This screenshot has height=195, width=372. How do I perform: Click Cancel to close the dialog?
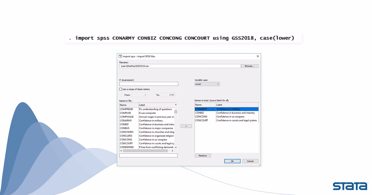point(250,161)
